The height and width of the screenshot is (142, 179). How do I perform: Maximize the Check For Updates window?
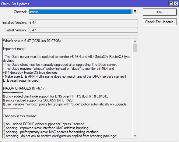(x=171, y=4)
